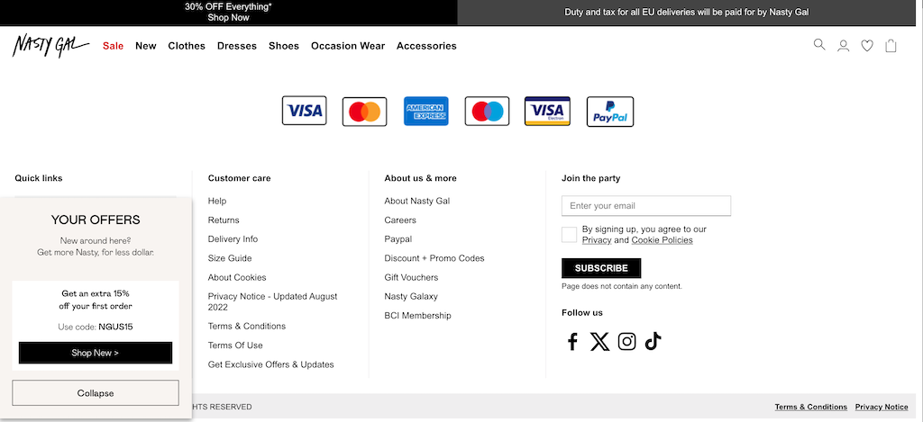Click the 30% OFF Everything Shop Now banner
Image resolution: width=923 pixels, height=422 pixels.
click(x=228, y=13)
